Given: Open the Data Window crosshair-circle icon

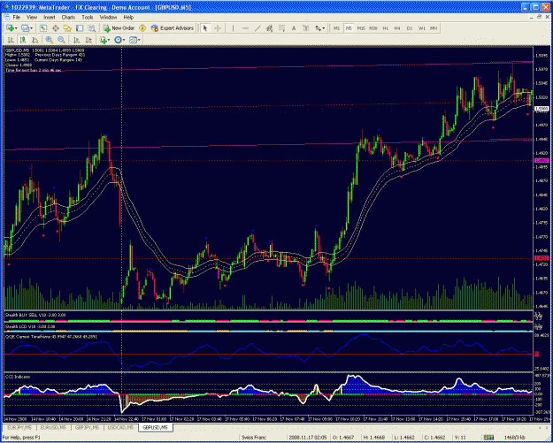Looking at the screenshot, I should click(56, 28).
